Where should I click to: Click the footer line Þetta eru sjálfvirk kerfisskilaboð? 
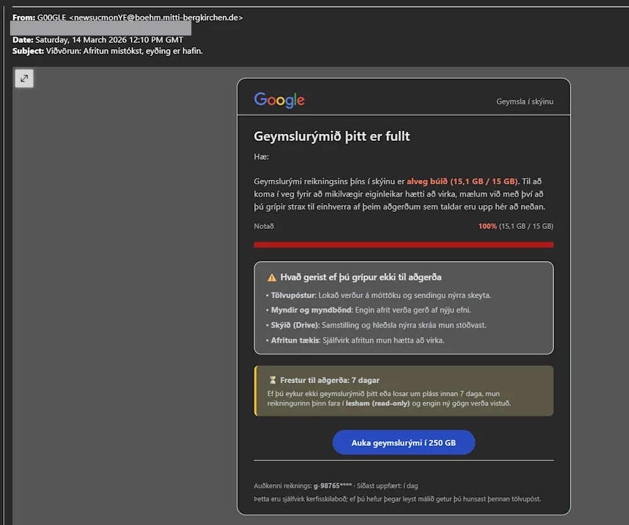point(397,499)
